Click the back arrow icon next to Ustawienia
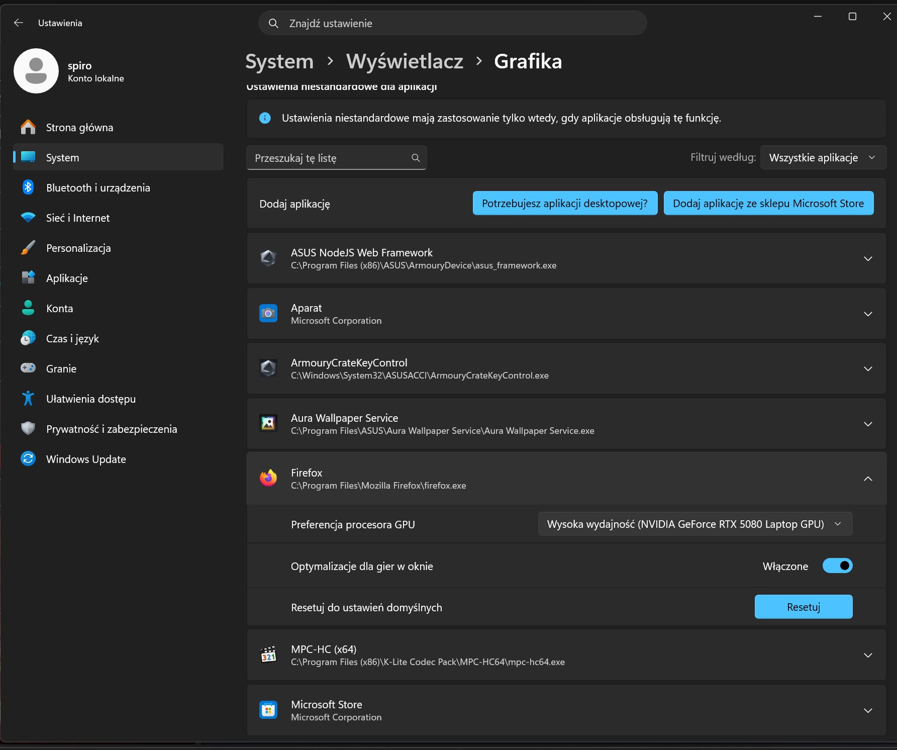 [19, 23]
